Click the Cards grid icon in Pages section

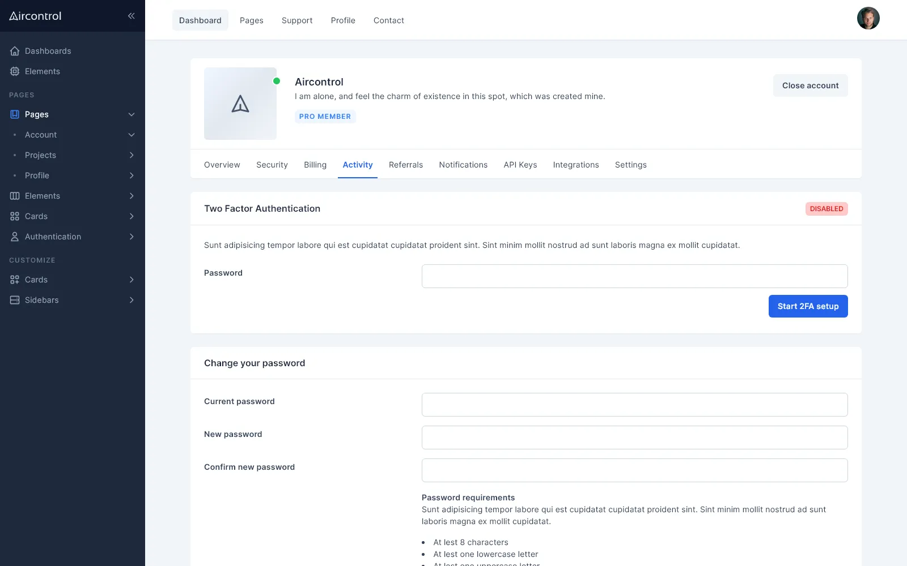(x=15, y=216)
